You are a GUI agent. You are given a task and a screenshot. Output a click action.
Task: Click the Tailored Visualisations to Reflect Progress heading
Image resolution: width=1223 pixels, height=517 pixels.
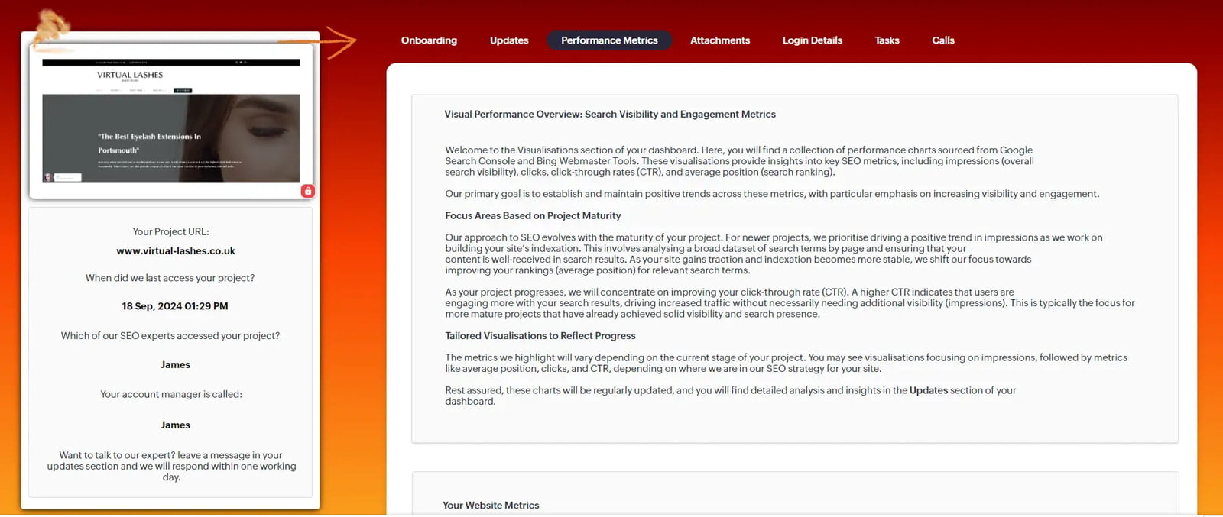point(540,336)
